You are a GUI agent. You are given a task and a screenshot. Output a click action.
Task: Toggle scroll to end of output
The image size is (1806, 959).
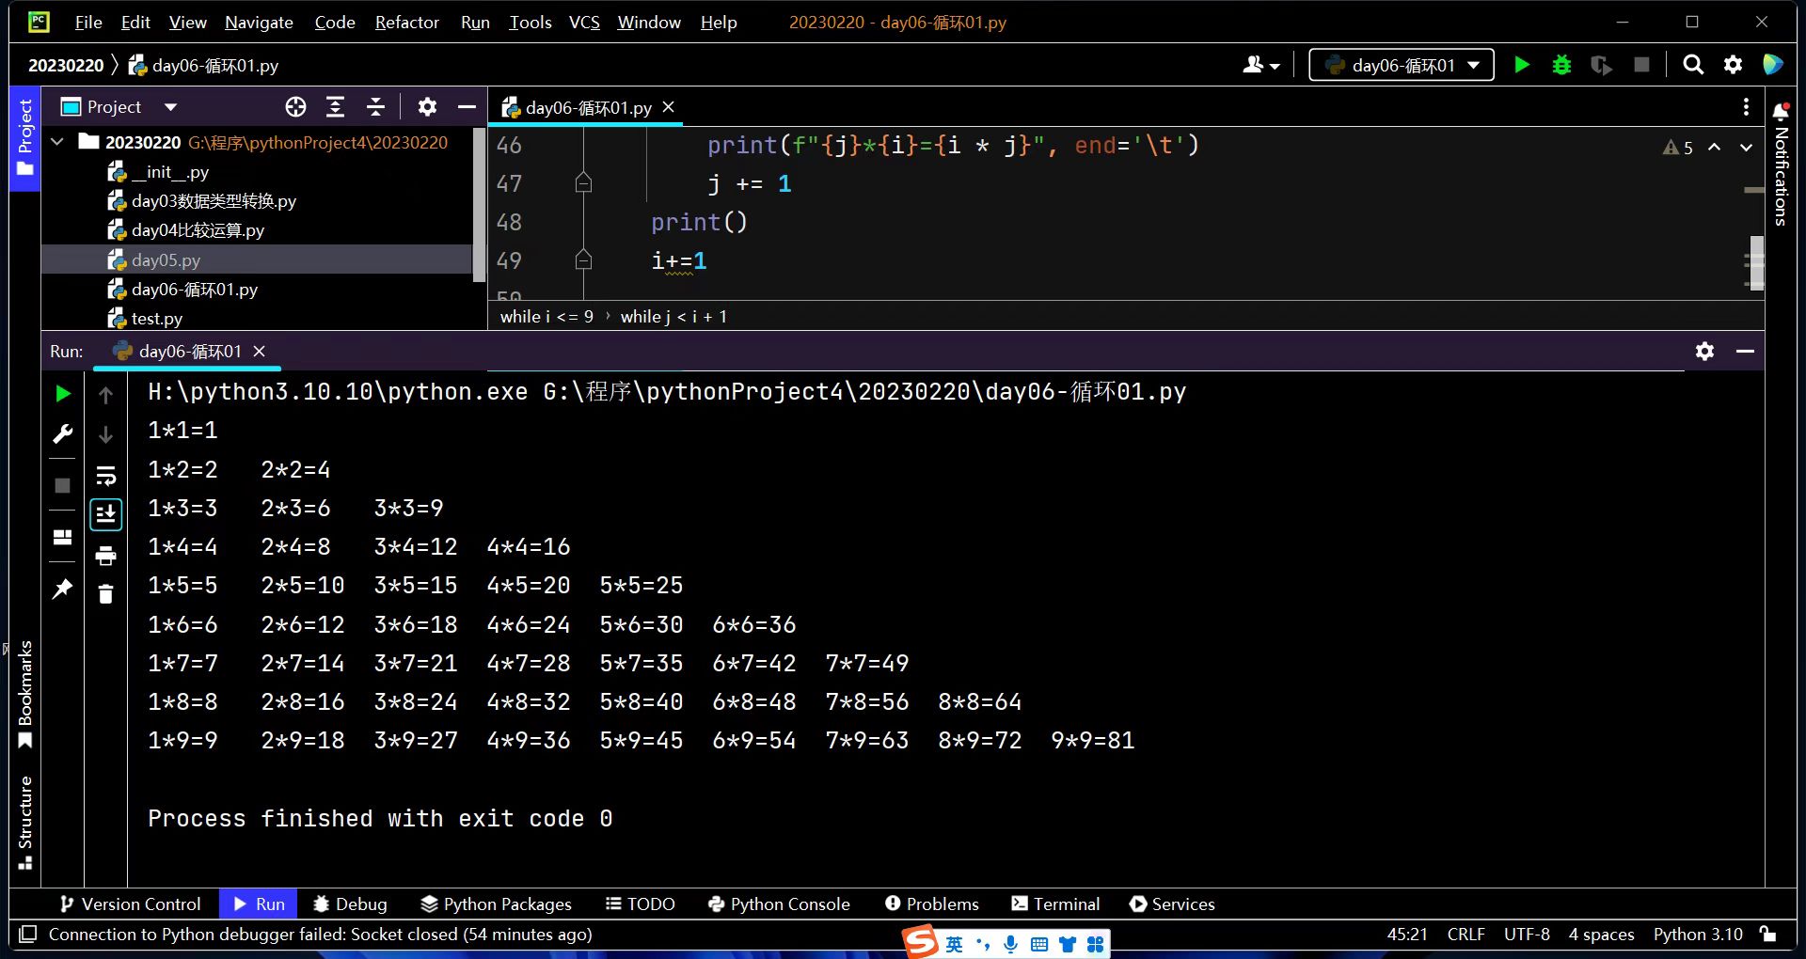tap(105, 514)
